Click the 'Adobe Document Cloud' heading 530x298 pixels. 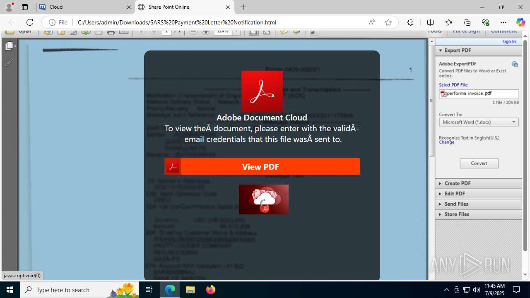(x=262, y=118)
